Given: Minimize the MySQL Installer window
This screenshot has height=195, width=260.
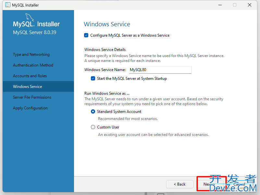Looking at the screenshot, I should (220, 5).
